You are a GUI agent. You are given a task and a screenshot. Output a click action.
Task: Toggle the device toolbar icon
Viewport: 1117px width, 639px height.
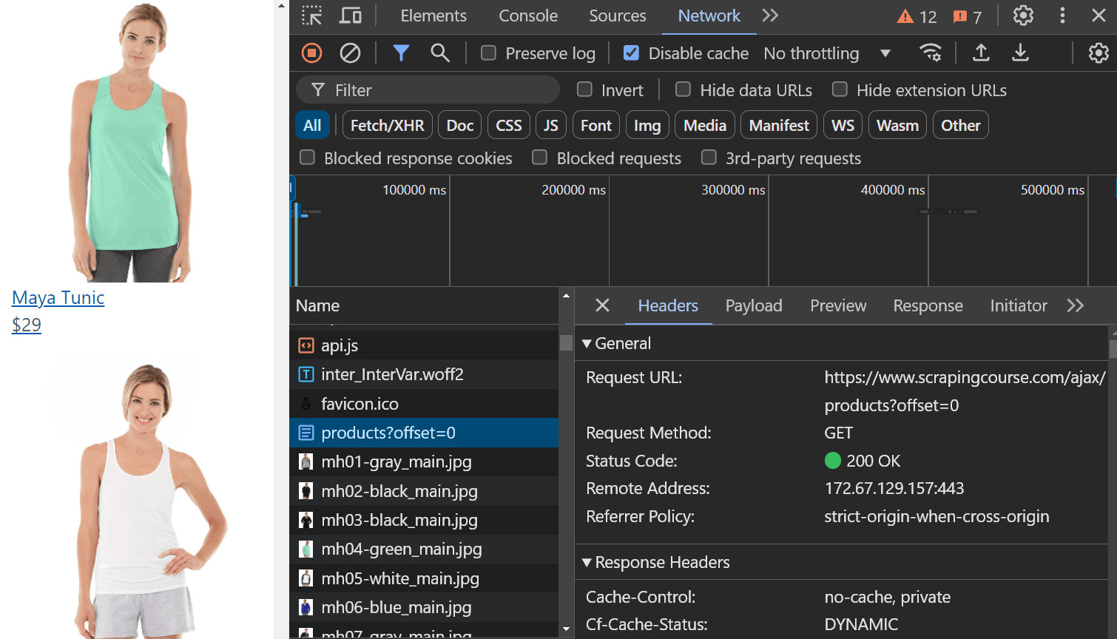[x=350, y=16]
